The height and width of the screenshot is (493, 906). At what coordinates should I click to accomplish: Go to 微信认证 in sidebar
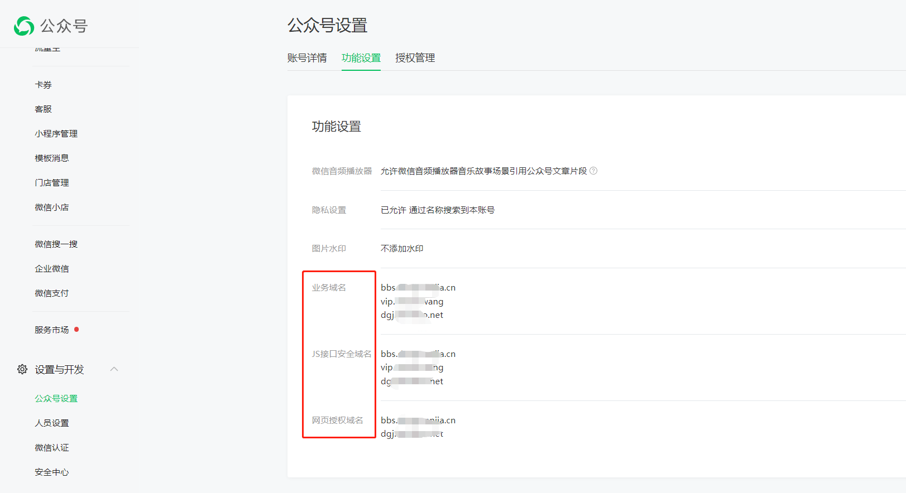(52, 448)
